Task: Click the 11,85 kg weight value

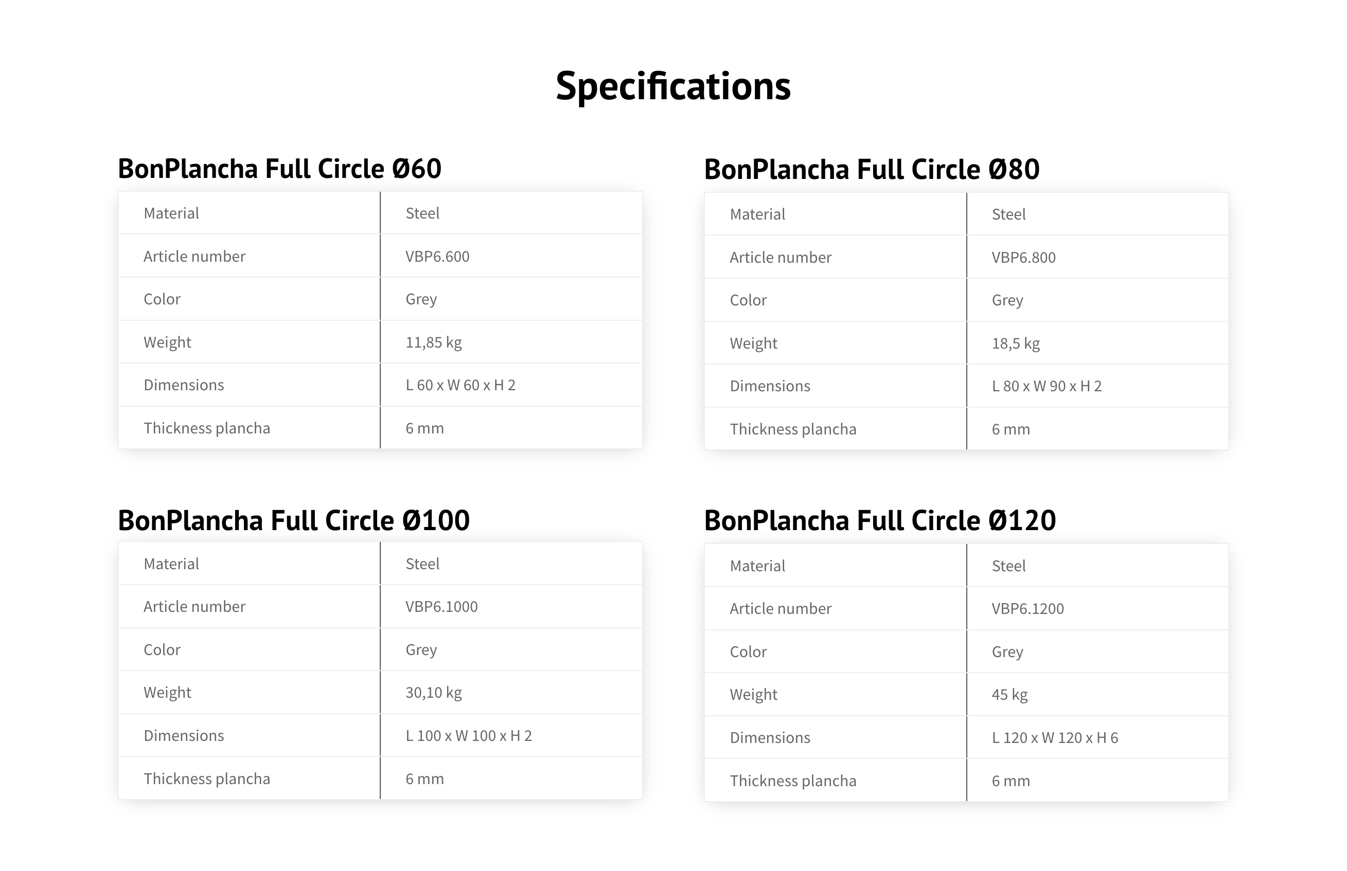Action: (x=434, y=342)
